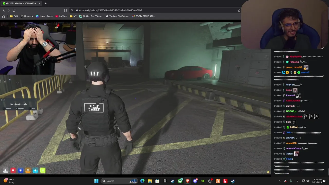Viewport: 329px width, 185px height.
Task: Open Epic Games Launcher from taskbar
Action: pyautogui.click(x=165, y=181)
